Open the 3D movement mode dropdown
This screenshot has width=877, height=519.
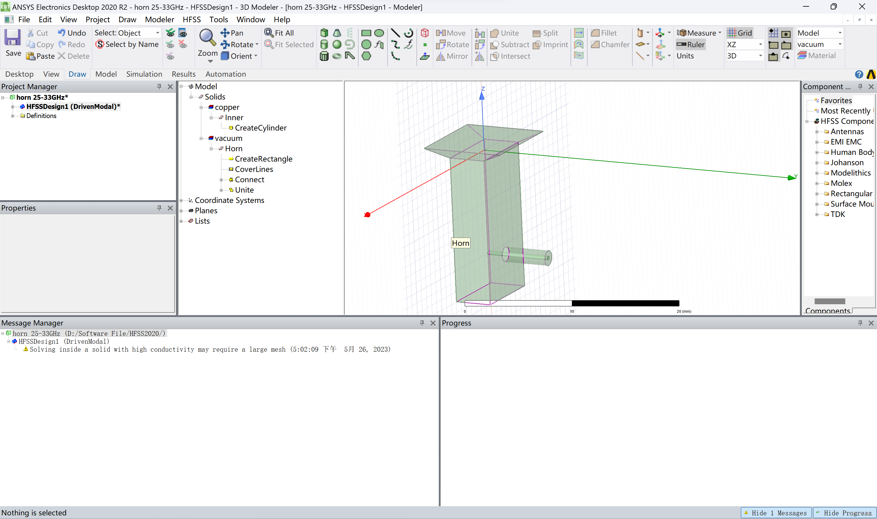tap(760, 56)
